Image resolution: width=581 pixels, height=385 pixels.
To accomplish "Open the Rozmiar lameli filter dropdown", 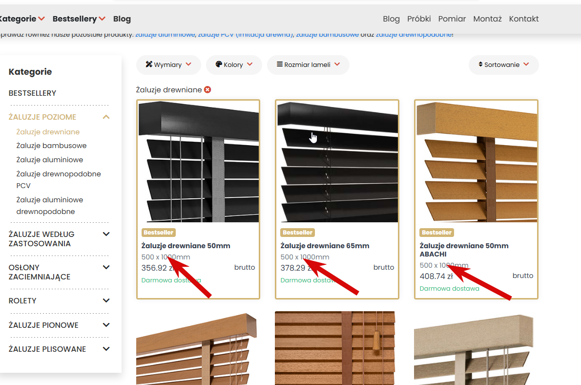I will point(308,65).
